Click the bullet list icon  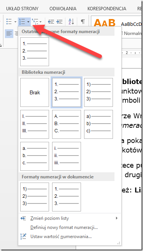(x=9, y=21)
